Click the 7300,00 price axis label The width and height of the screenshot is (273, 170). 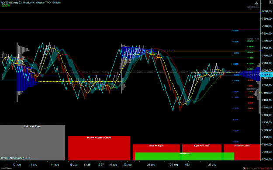click(267, 115)
